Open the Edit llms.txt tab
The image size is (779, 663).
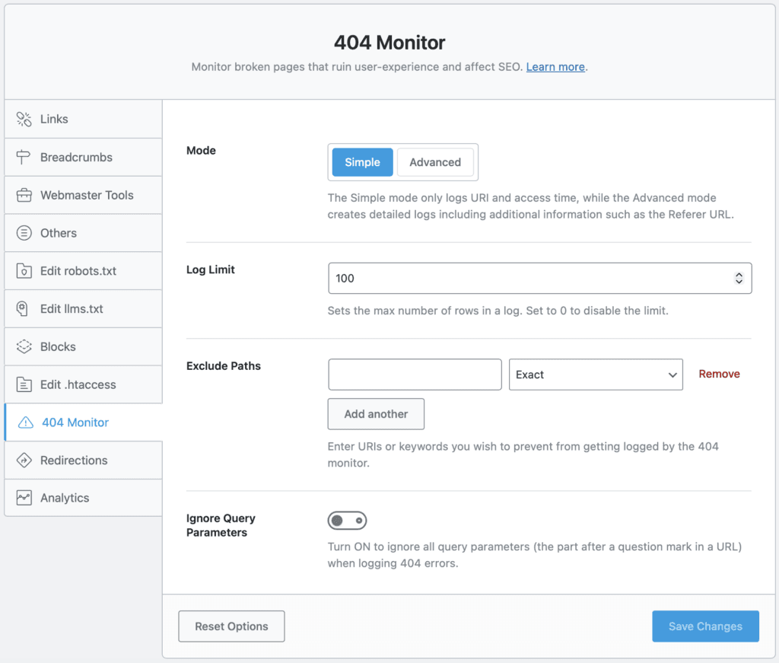83,308
